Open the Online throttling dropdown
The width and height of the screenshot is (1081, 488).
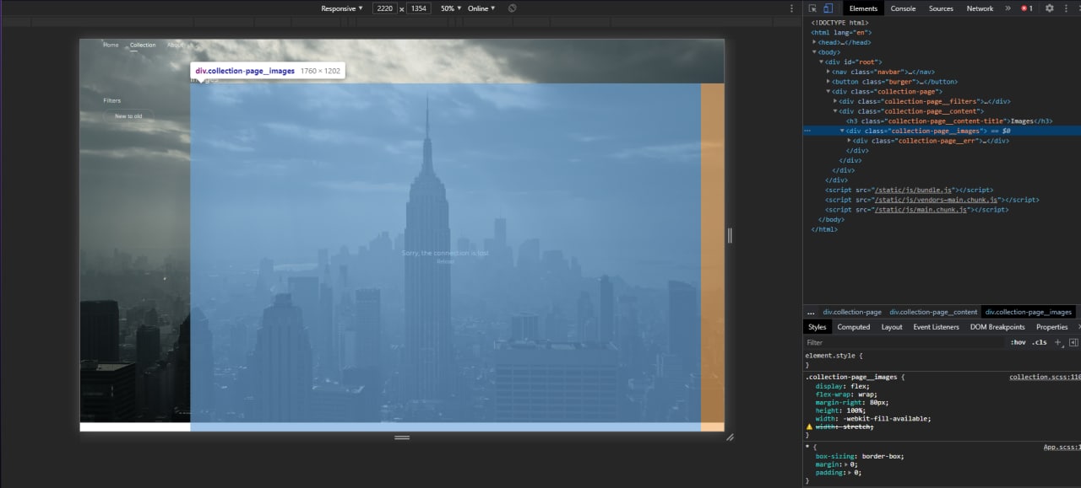482,8
